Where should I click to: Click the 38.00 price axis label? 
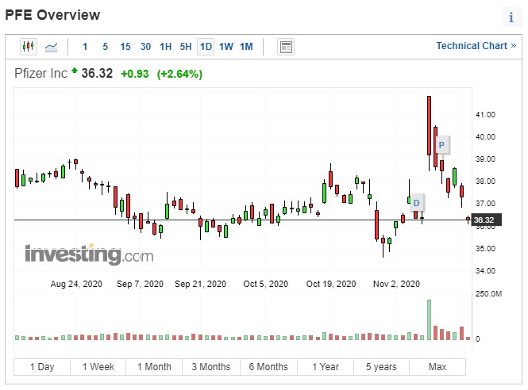[485, 182]
